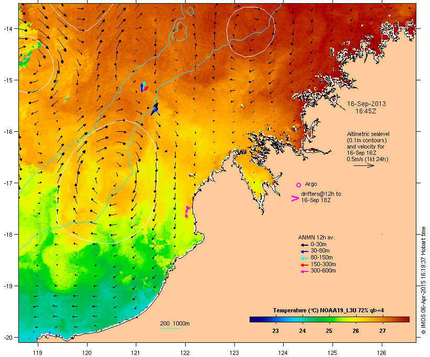Click the 'ANMN 12h av.' heading
The image size is (430, 357).
pos(316,237)
